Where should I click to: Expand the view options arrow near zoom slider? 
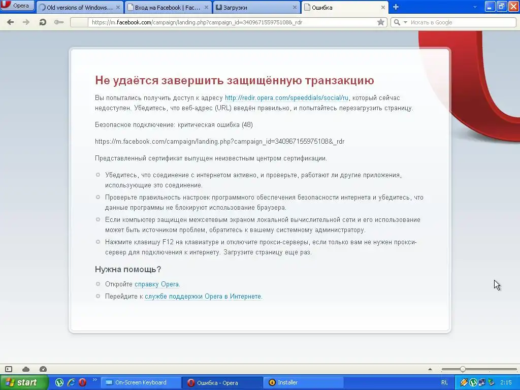pos(430,369)
